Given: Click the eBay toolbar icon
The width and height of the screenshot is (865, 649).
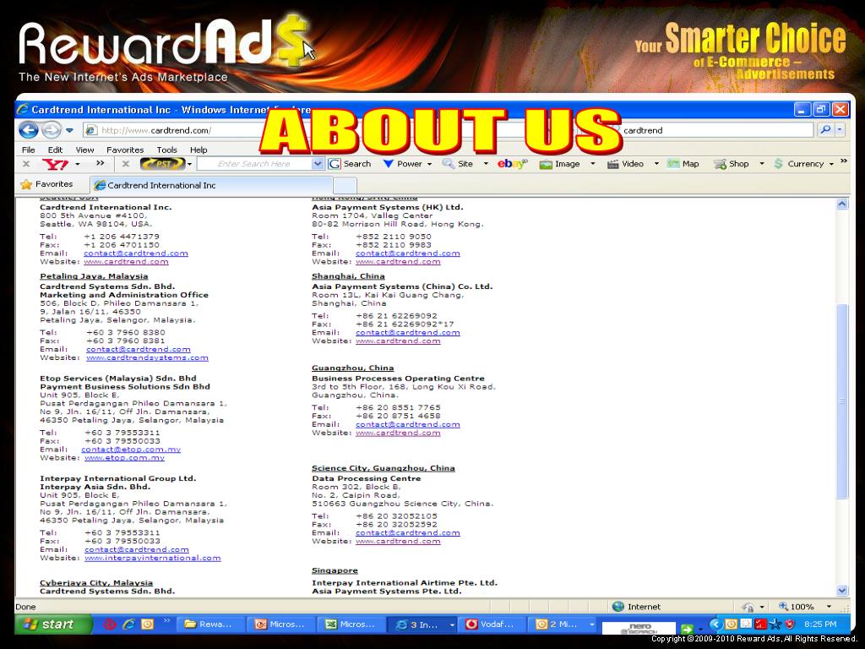Looking at the screenshot, I should tap(513, 164).
